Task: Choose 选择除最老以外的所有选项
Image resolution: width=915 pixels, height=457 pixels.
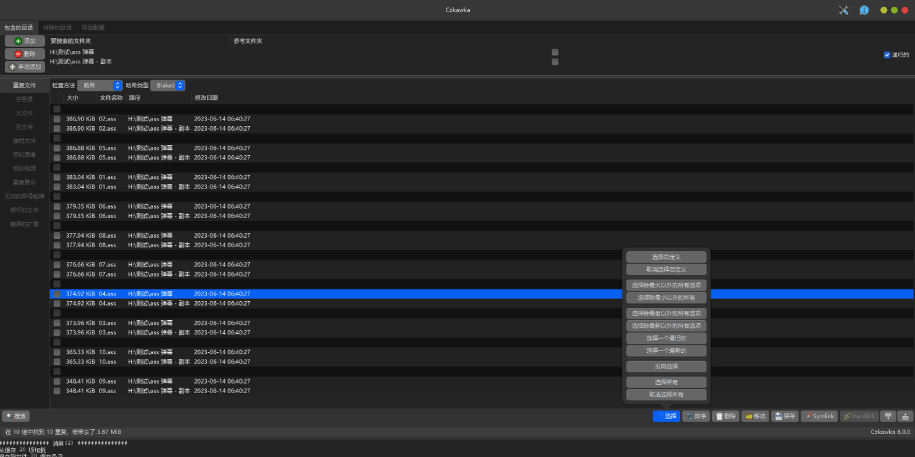Action: tap(667, 313)
